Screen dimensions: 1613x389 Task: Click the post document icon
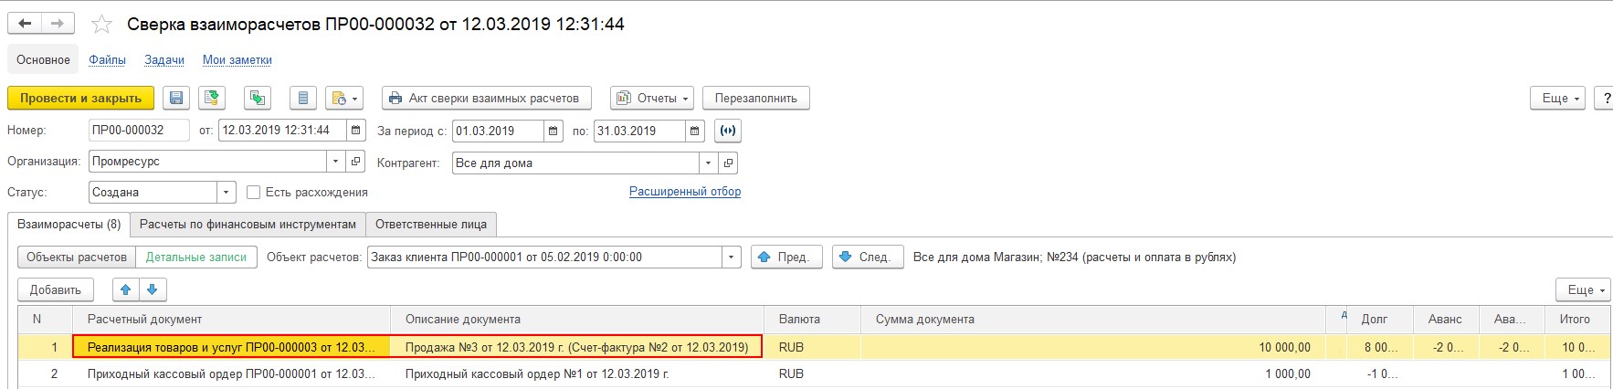coord(213,98)
